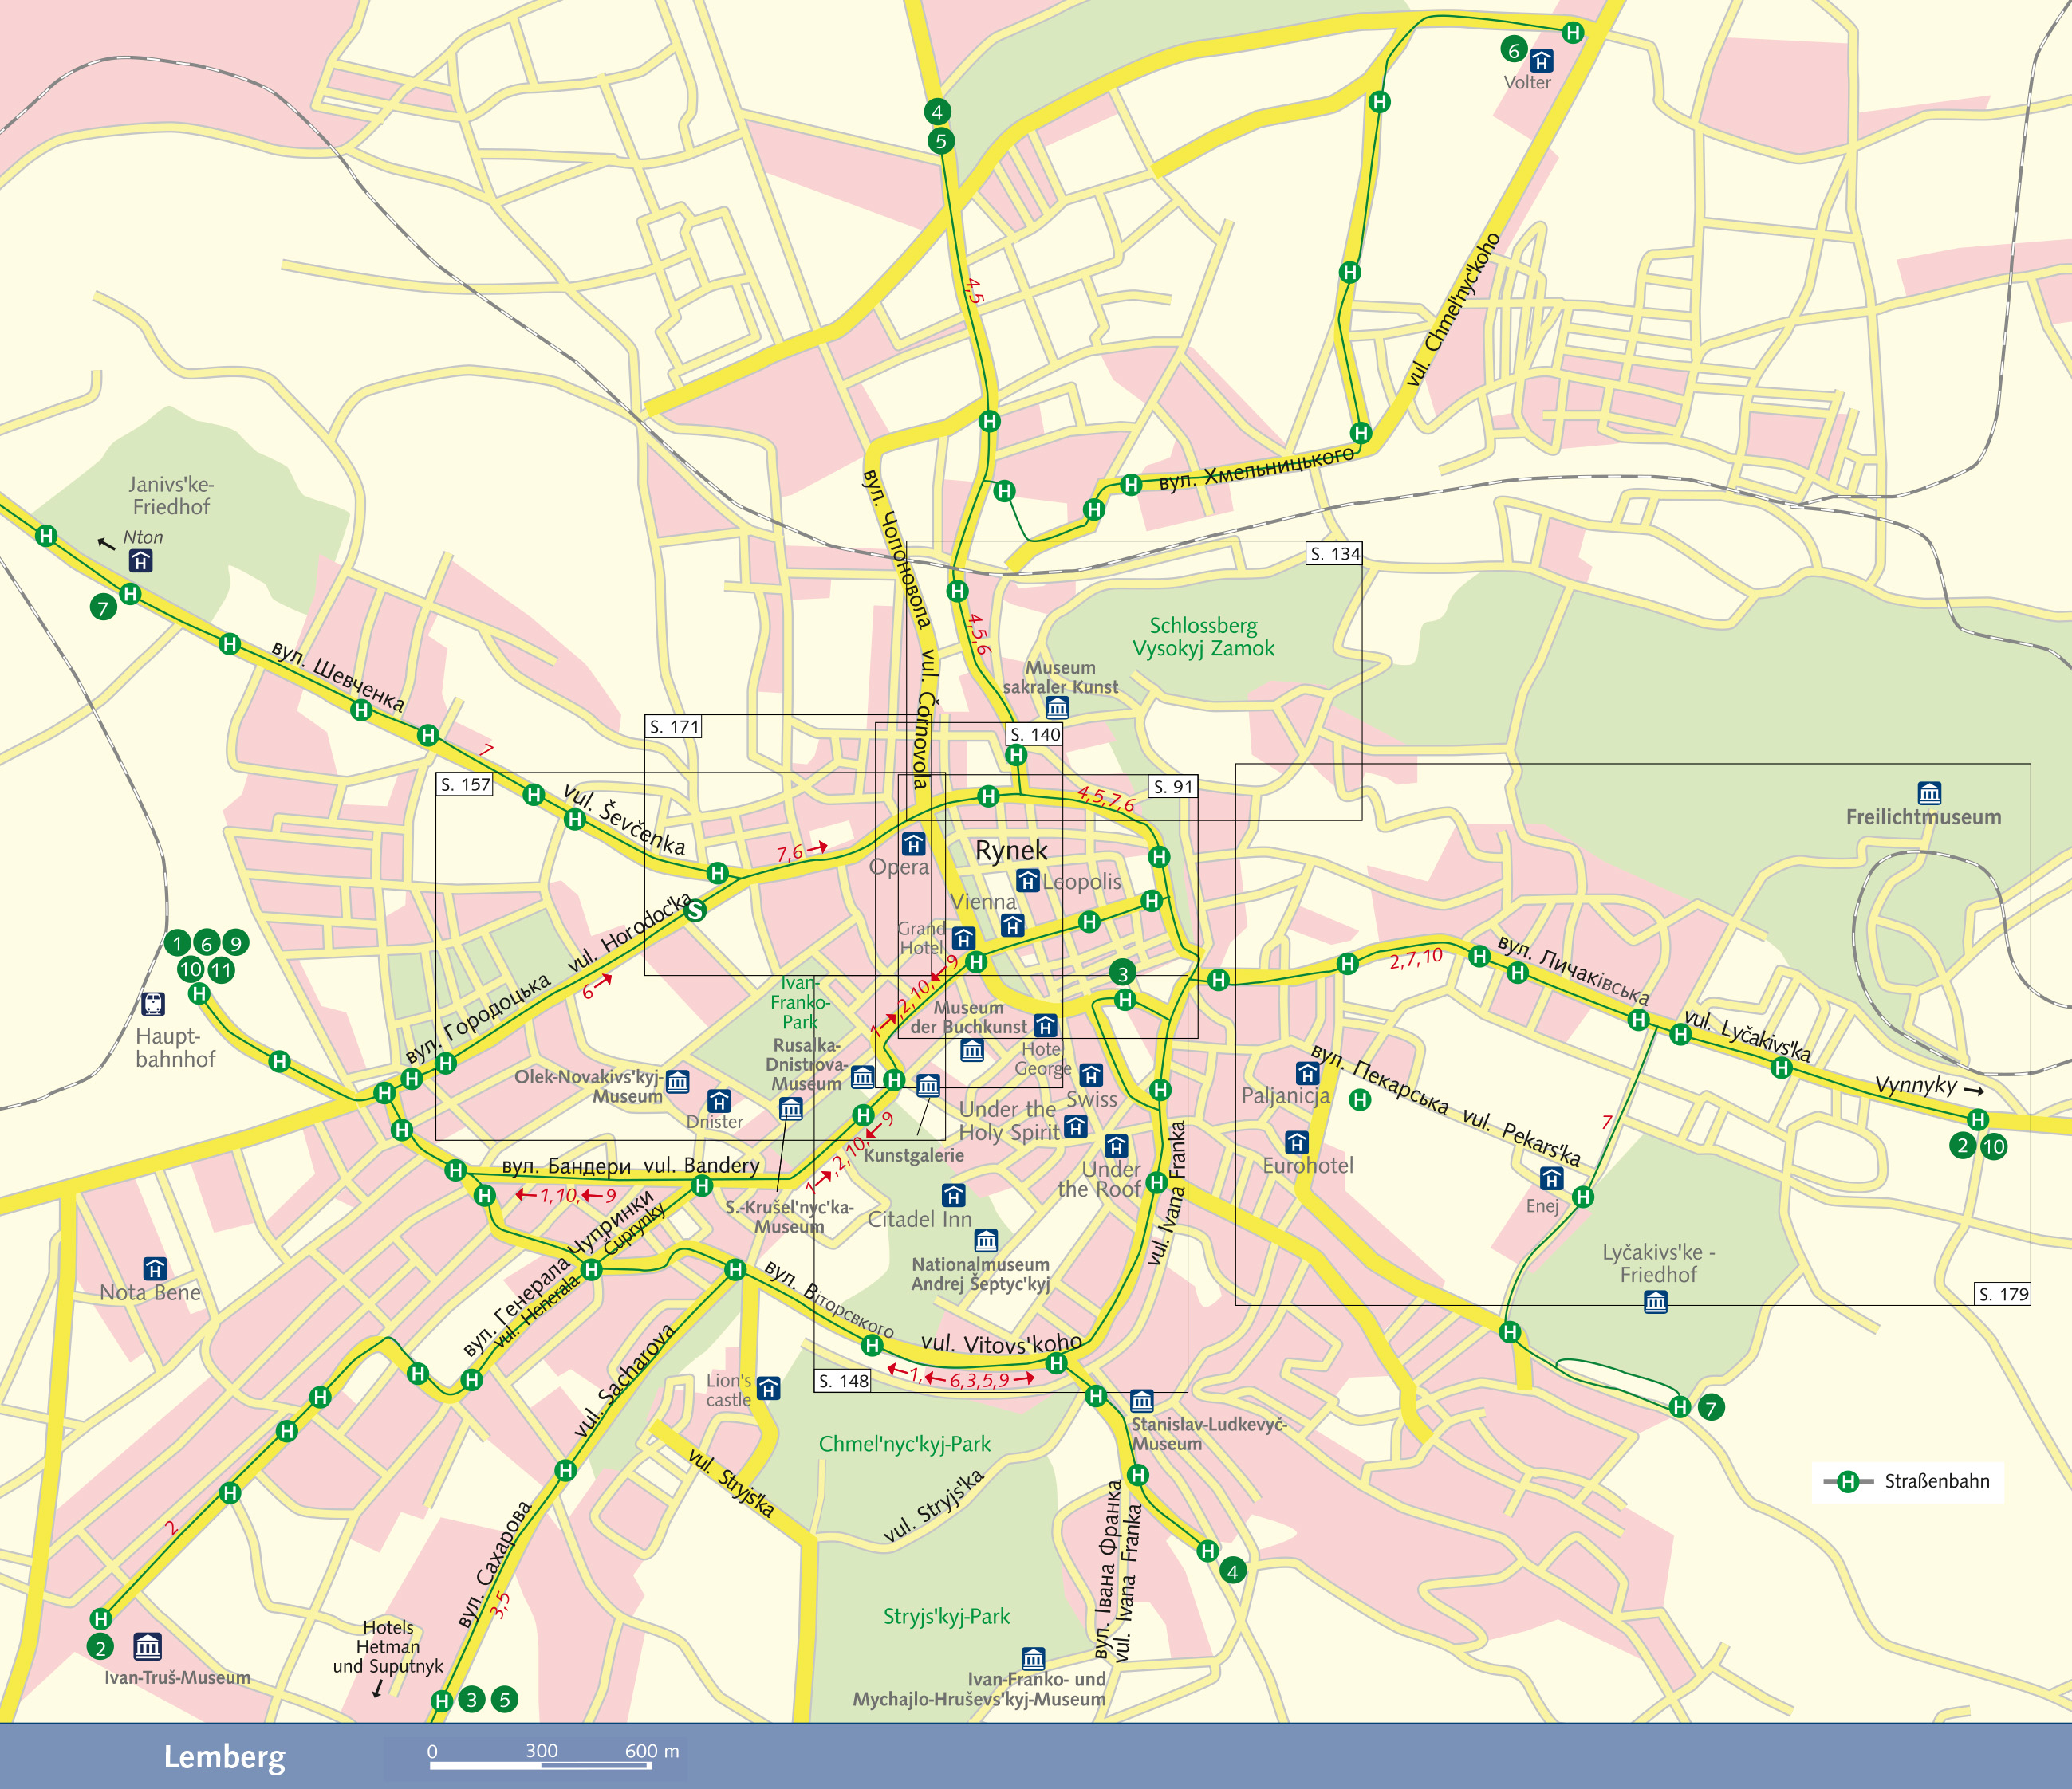Viewport: 2072px width, 1789px height.
Task: Click the Stanislav-Ludkevyč-Museum icon
Action: point(1141,1402)
